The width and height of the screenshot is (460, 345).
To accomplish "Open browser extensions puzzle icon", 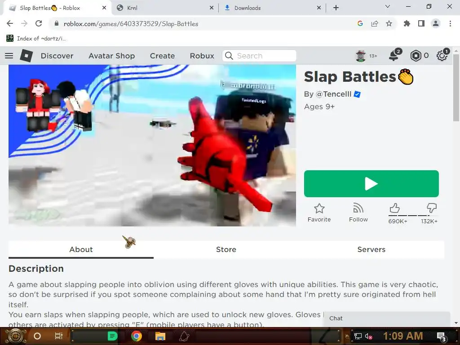I will tap(407, 23).
